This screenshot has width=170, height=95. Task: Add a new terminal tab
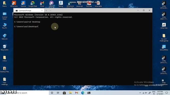pyautogui.click(x=46, y=11)
